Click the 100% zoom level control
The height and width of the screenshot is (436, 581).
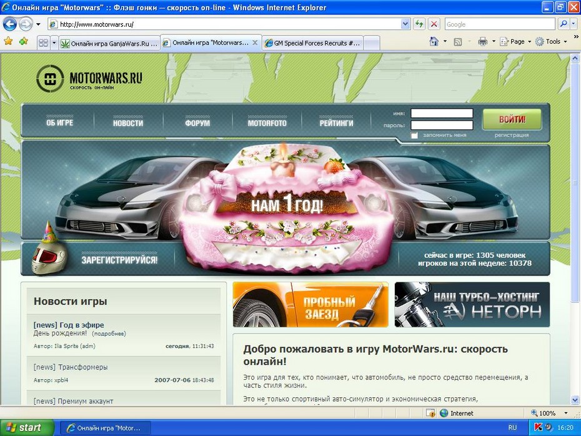pyautogui.click(x=544, y=413)
